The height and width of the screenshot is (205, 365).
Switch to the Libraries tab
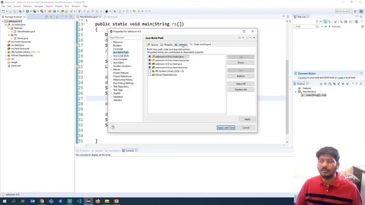click(181, 44)
